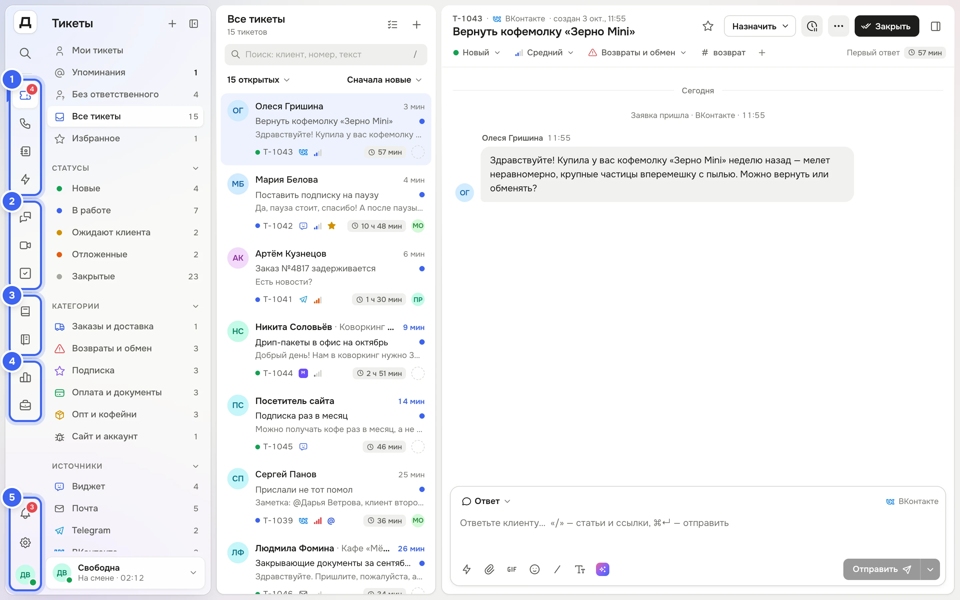Image resolution: width=960 pixels, height=600 pixels.
Task: Open the contacts book icon in the rail
Action: coord(25,151)
